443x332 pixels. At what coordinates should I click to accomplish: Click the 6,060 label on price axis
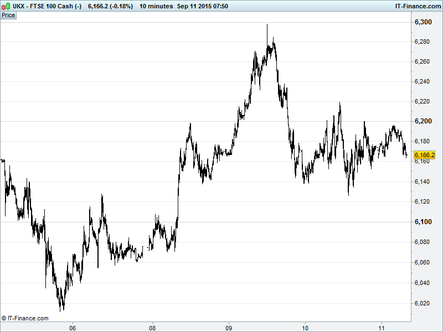[x=424, y=262]
